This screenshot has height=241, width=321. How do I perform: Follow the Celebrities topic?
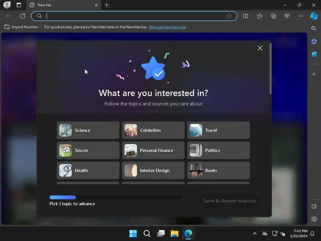tap(153, 130)
